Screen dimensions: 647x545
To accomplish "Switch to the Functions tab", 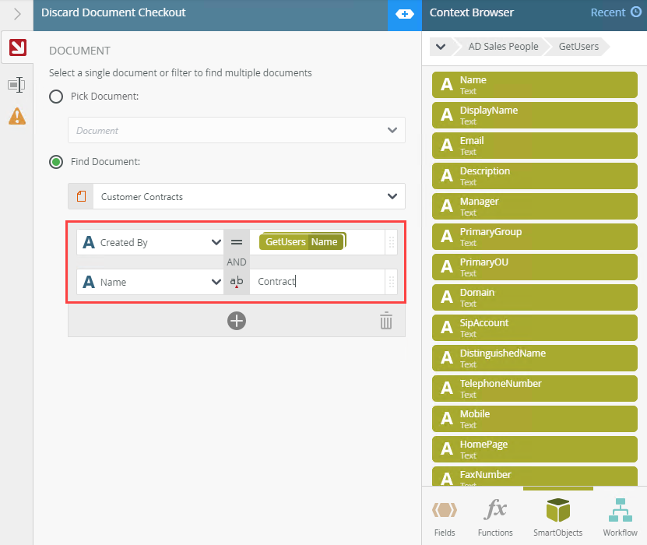I will tap(496, 517).
